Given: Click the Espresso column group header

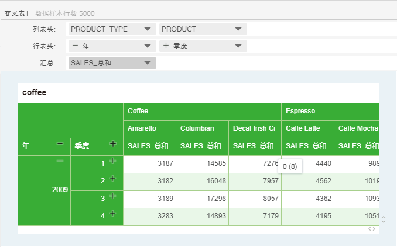Looking at the screenshot, I should (x=300, y=110).
